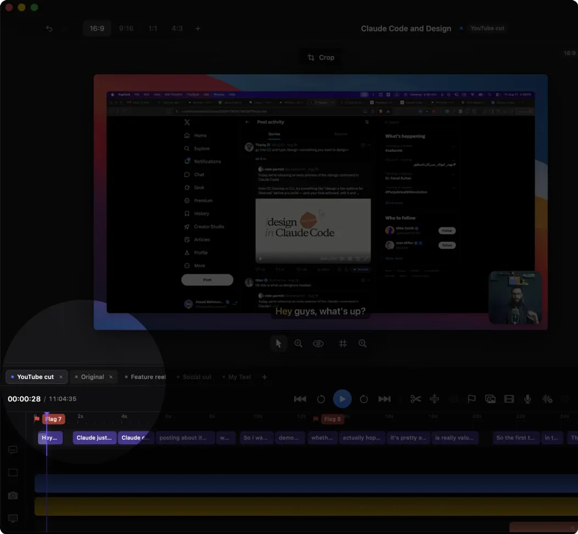Enable the grid overlay tool
Viewport: 578px width, 534px height.
click(343, 343)
